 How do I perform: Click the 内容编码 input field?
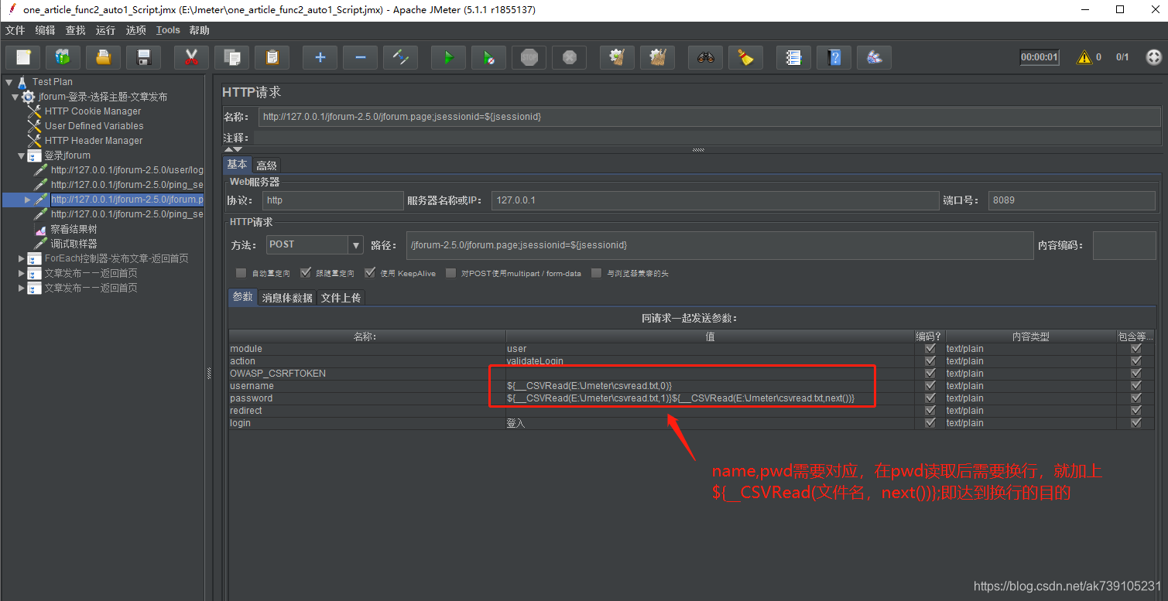pyautogui.click(x=1125, y=245)
